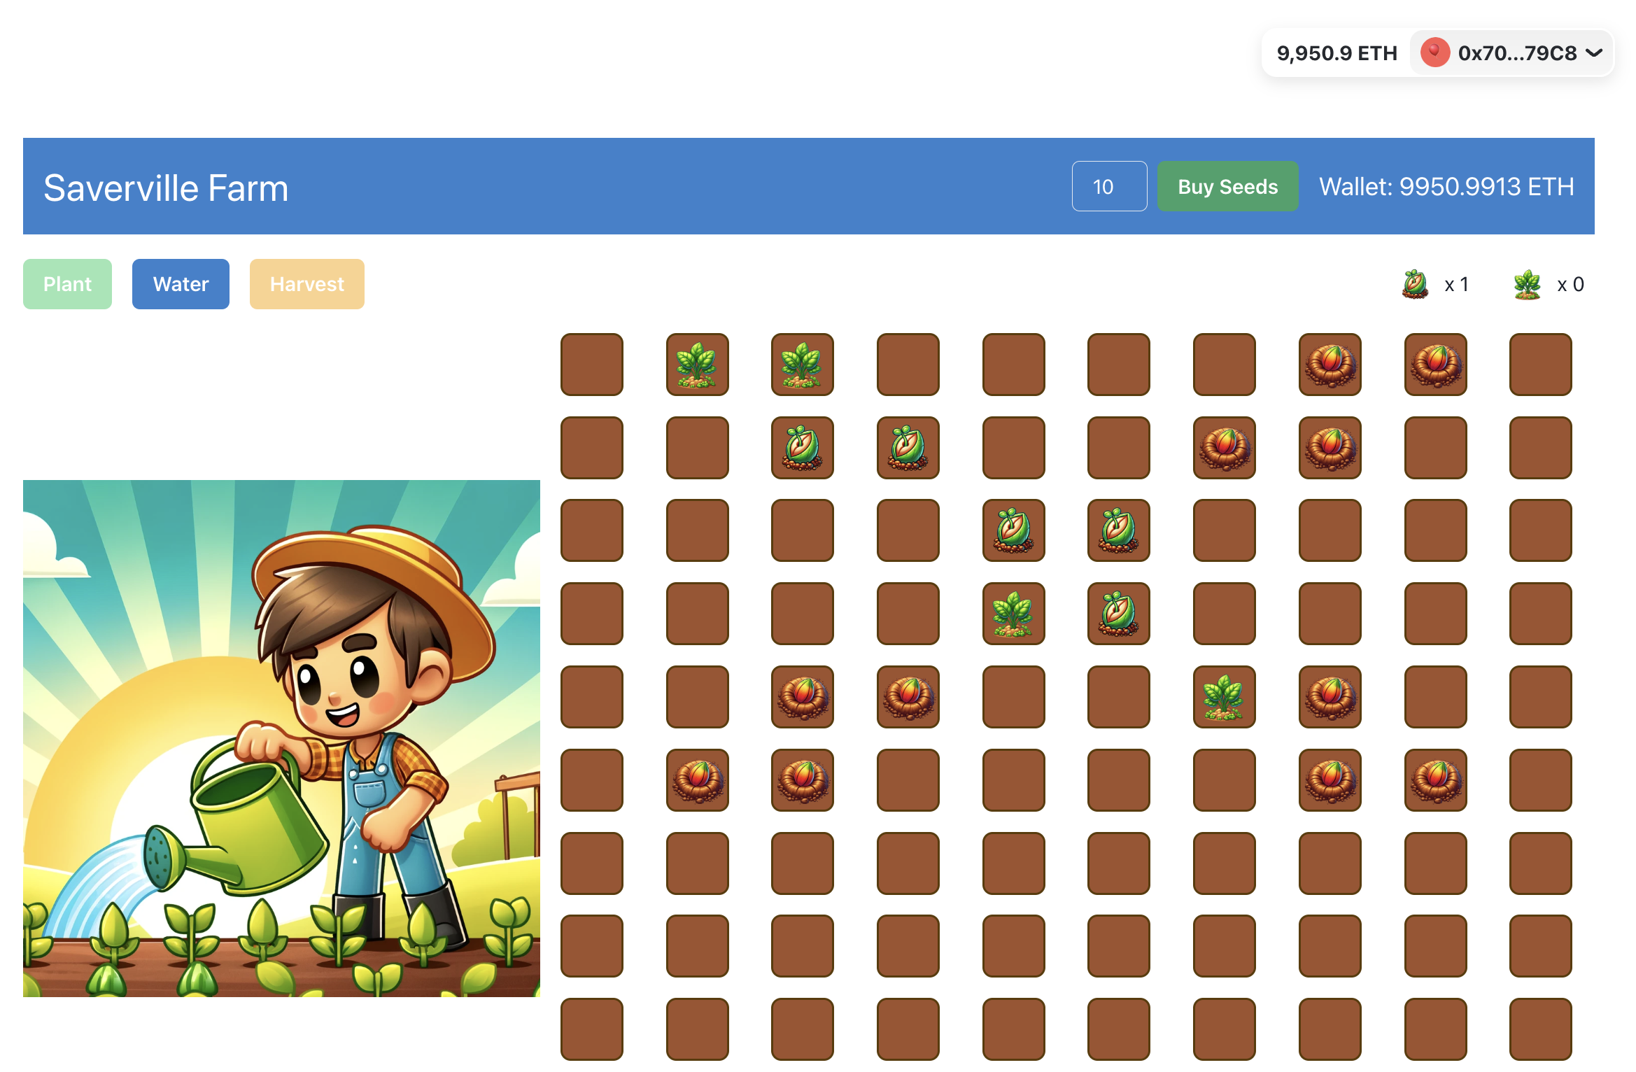The image size is (1636, 1072).
Task: Click the harvested plant icon beside x 0
Action: [x=1527, y=284]
